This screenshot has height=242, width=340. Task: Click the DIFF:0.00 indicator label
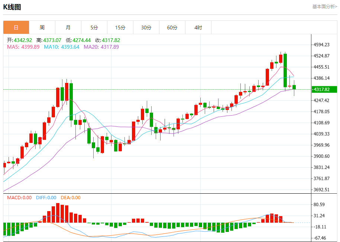pos(46,198)
